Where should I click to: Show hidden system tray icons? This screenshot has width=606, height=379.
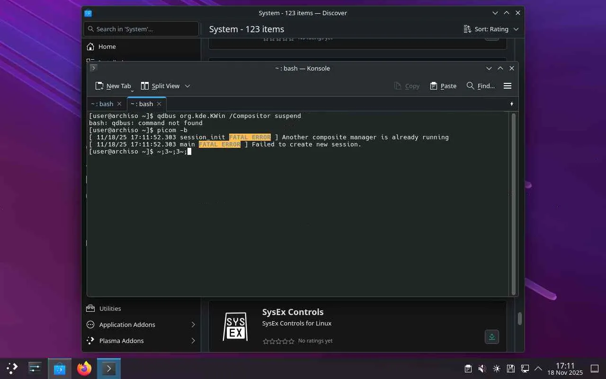tap(538, 369)
